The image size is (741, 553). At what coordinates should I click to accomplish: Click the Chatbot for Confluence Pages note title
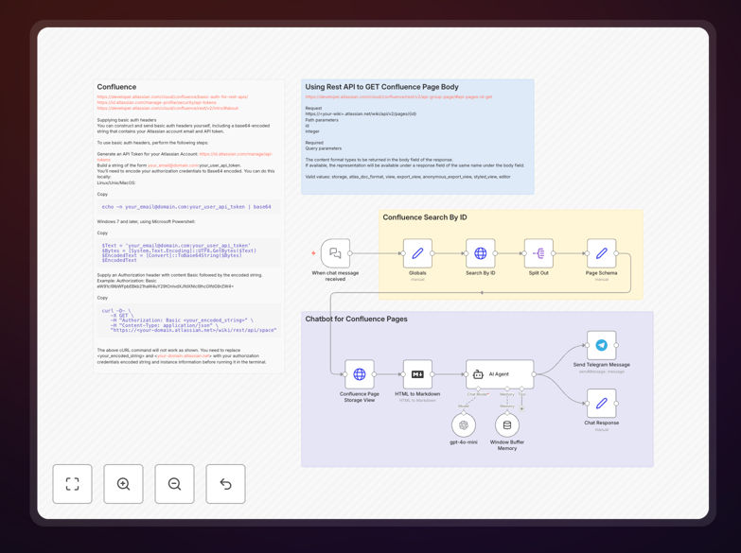coord(357,319)
